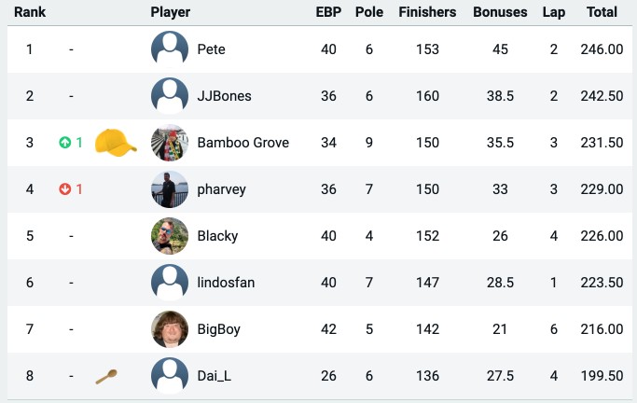View Blacky's profile photo
Viewport: 637px width, 403px height.
point(170,236)
